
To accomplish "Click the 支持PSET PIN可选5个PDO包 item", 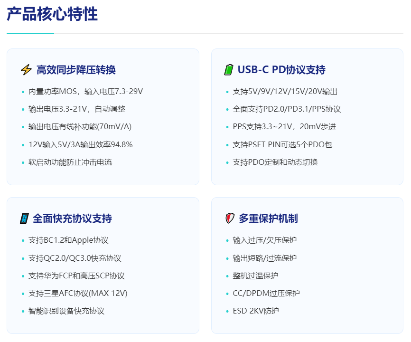I will coord(282,144).
